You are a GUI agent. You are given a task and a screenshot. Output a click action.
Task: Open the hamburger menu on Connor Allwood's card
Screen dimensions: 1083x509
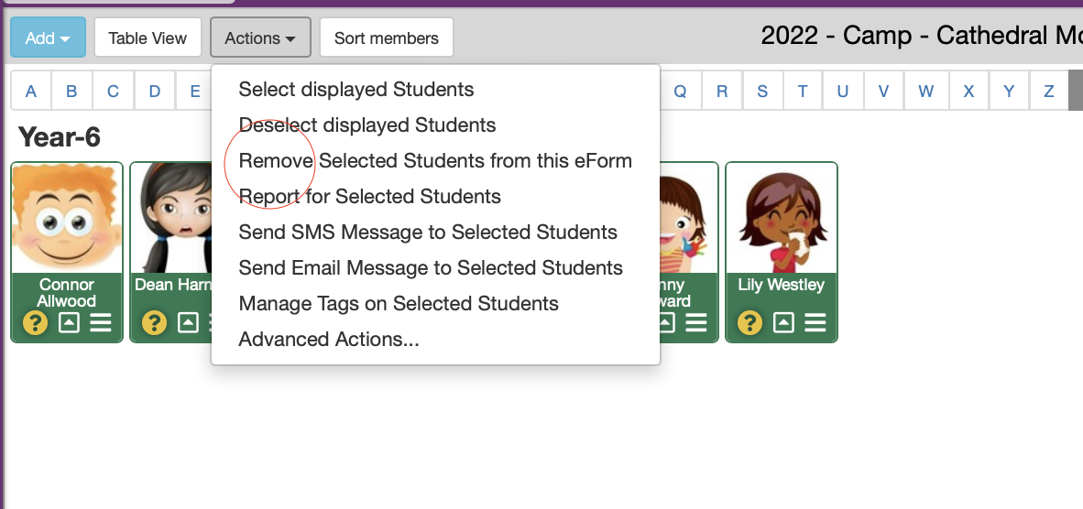pos(101,322)
